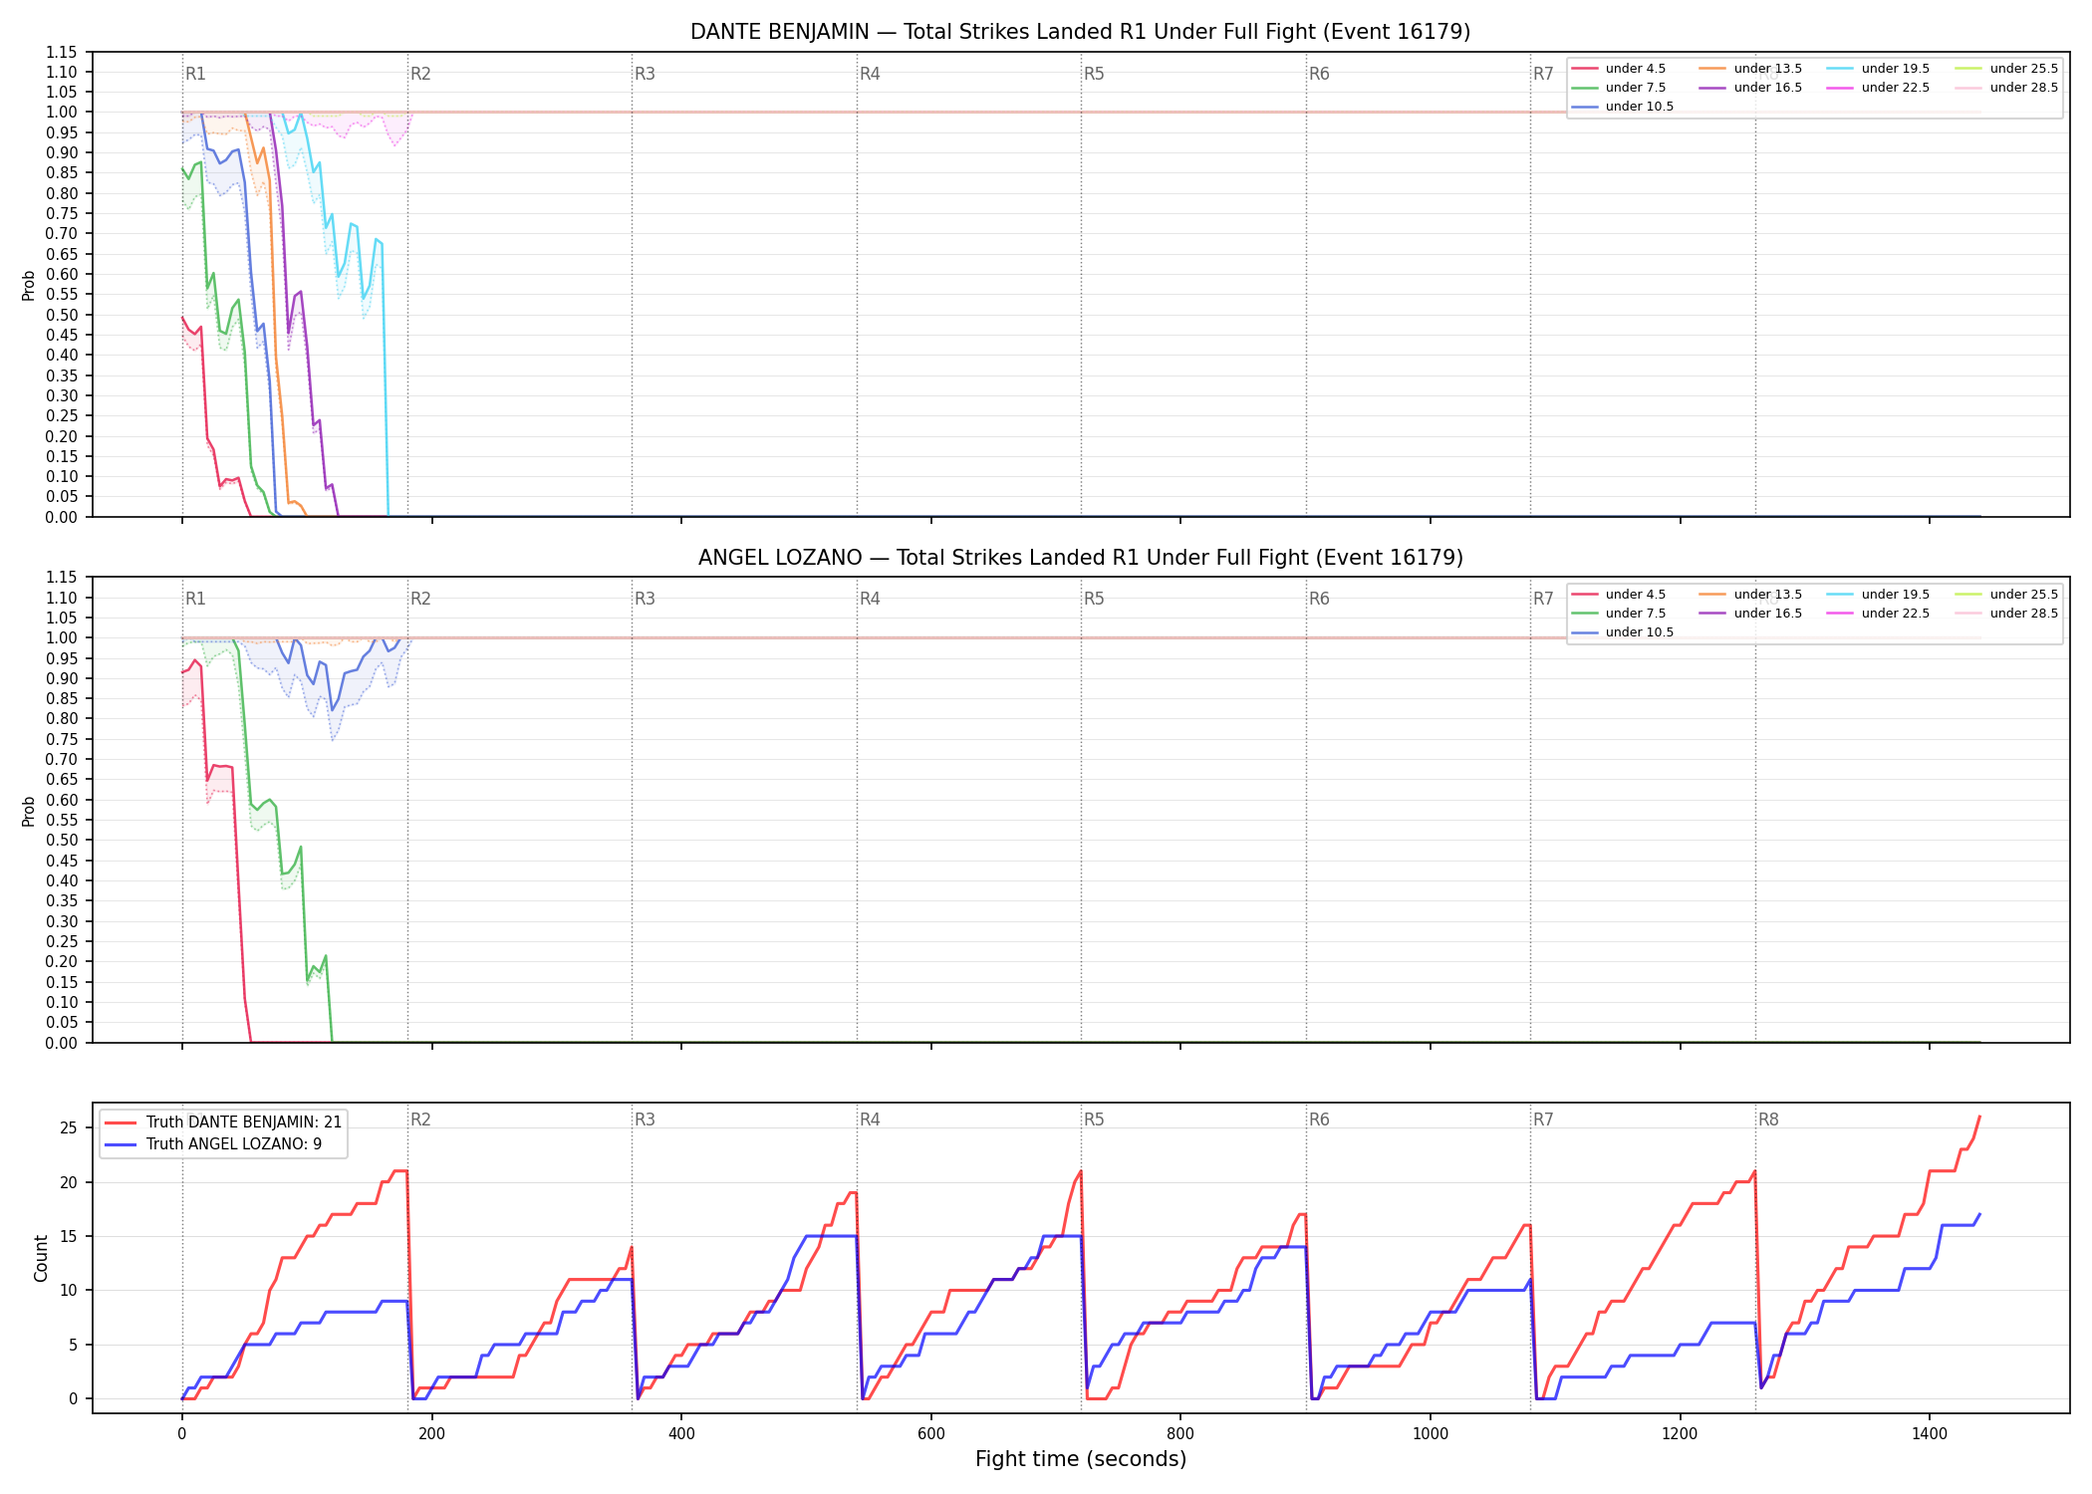Click the R4 round marker in the Count chart
2092x1494 pixels.
[870, 1120]
